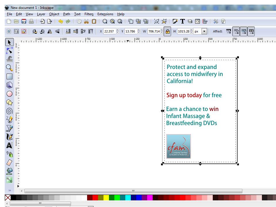Open the XML editor from the command bar

(198, 21)
